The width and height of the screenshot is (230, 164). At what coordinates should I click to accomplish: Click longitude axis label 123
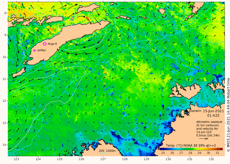point(16,159)
